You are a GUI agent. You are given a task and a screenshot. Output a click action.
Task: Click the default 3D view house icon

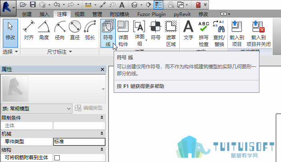[134, 5]
